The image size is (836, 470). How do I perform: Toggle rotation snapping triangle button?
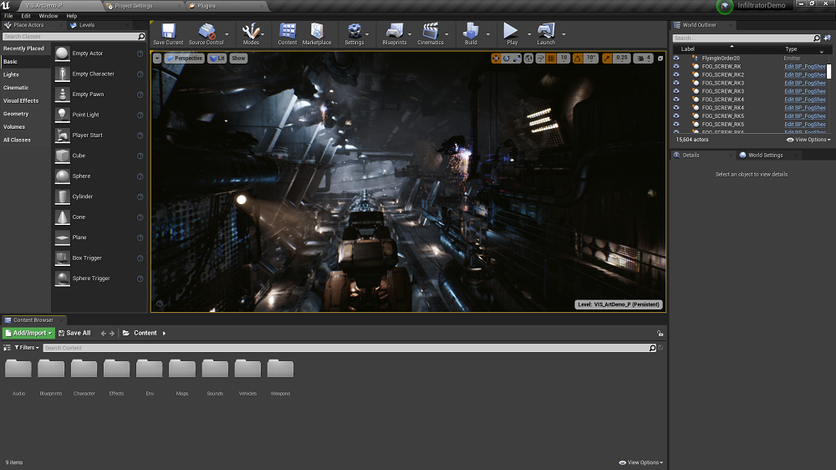pos(578,59)
